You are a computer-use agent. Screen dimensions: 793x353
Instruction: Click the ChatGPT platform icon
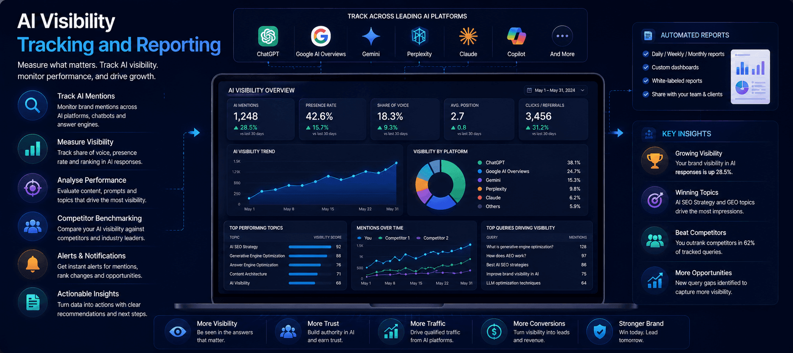[x=268, y=36]
